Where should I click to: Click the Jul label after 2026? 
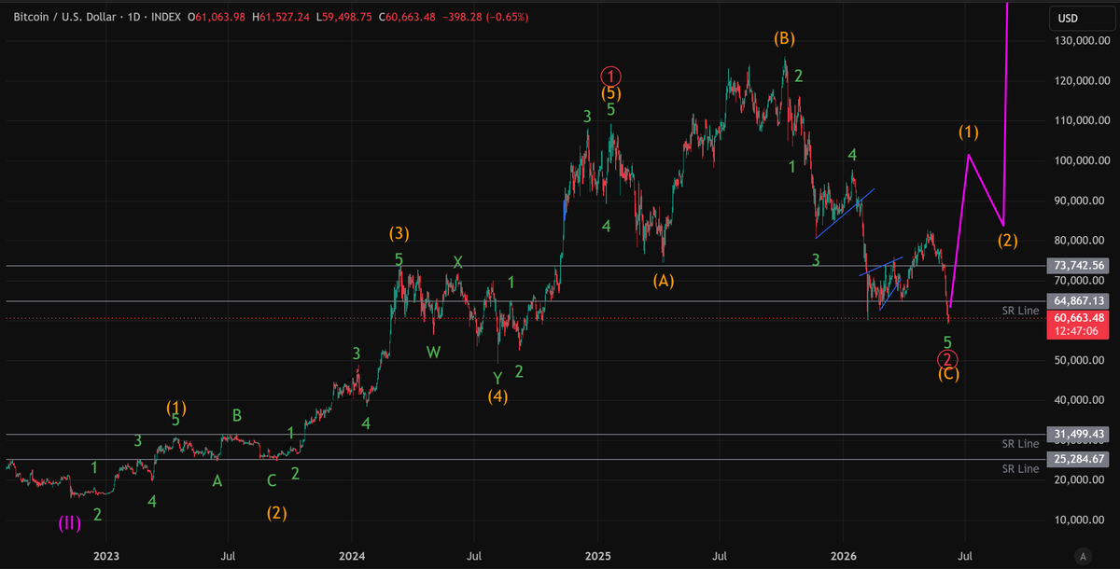point(965,556)
